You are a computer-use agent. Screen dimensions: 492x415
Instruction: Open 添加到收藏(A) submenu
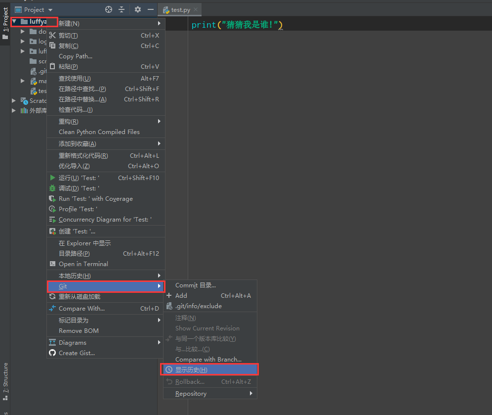[106, 144]
